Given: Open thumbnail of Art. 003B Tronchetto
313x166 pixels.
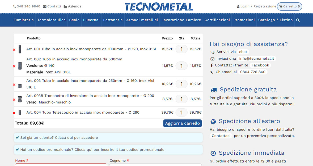Looking at the screenshot, I should [20, 99].
